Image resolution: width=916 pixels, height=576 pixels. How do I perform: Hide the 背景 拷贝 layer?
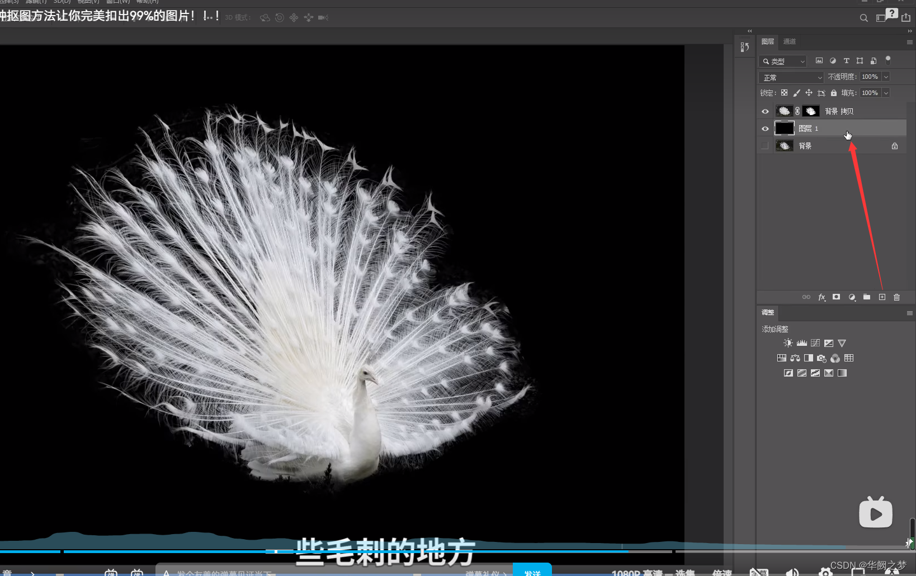765,111
